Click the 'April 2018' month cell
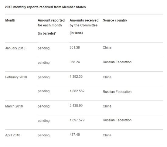The width and height of the screenshot is (167, 147). click(x=13, y=135)
